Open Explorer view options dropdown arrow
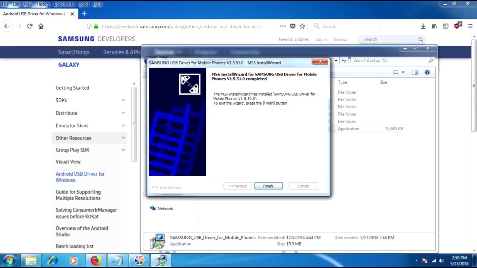This screenshot has height=268, width=477. coord(403,72)
